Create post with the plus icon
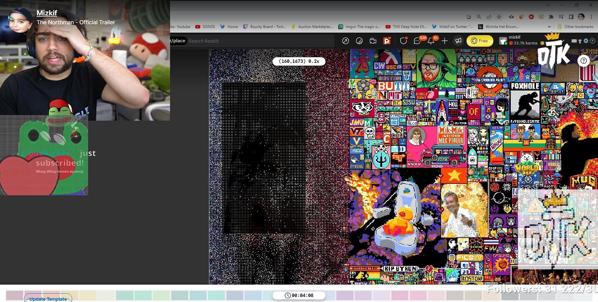Image resolution: width=598 pixels, height=302 pixels. [x=444, y=41]
